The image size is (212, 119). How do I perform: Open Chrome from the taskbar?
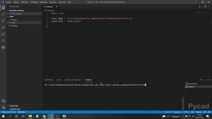click(x=44, y=116)
